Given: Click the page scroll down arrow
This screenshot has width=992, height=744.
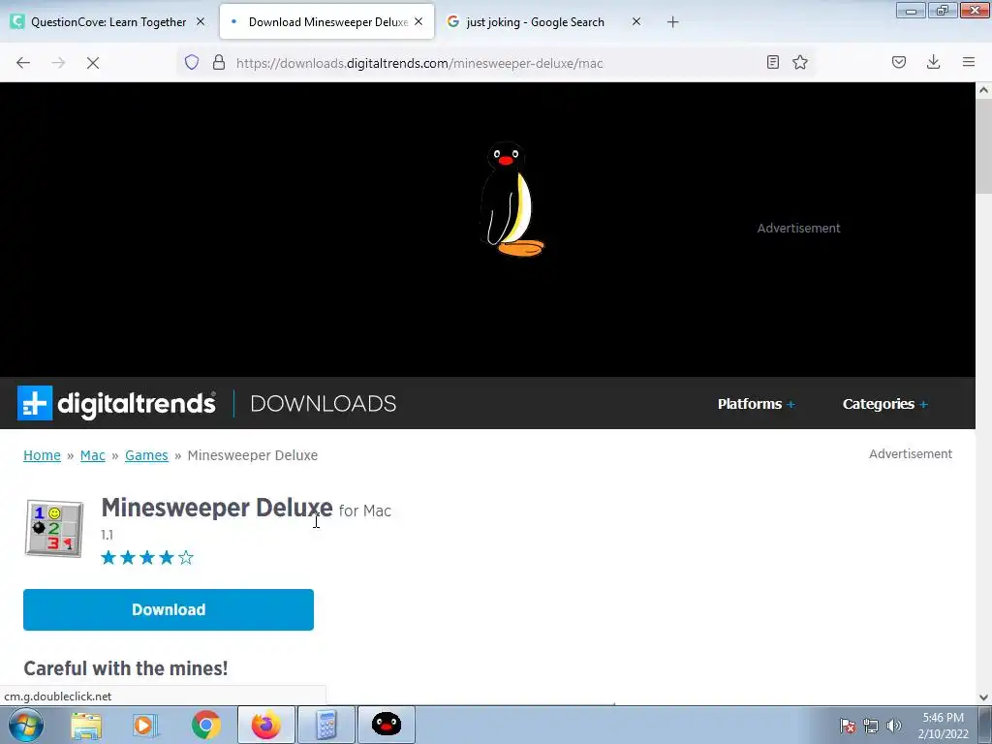Looking at the screenshot, I should (983, 697).
